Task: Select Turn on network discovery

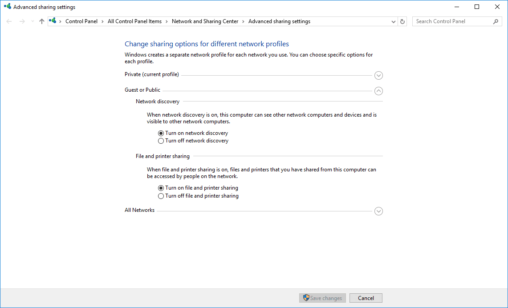Action: 161,133
